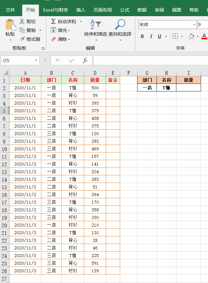Open the Name Box dropdown
208x283 pixels.
[36, 60]
